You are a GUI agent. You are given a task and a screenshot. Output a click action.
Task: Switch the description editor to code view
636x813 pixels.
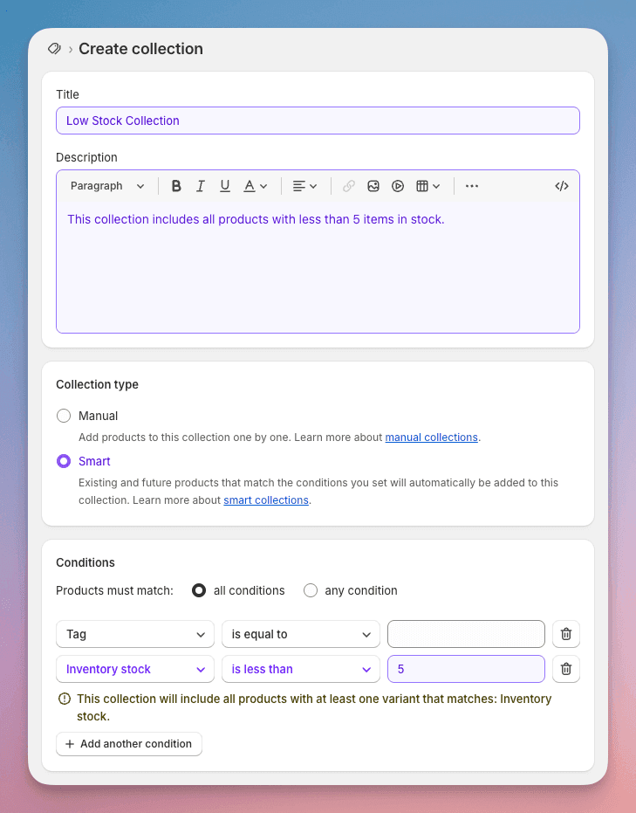[561, 185]
